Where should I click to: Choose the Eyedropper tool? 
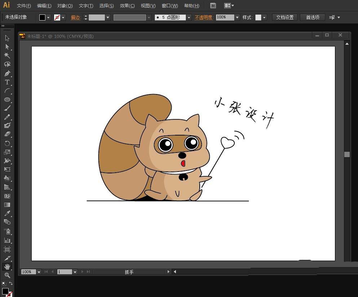[x=7, y=213]
